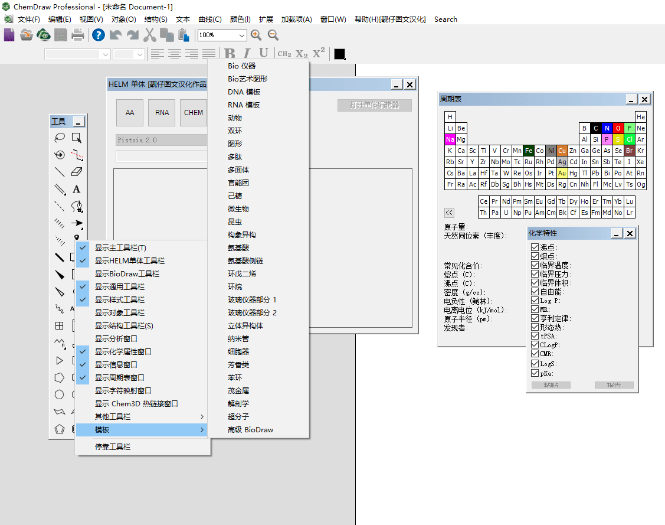The height and width of the screenshot is (525, 665).
Task: Select the Eraser tool
Action: [x=76, y=172]
